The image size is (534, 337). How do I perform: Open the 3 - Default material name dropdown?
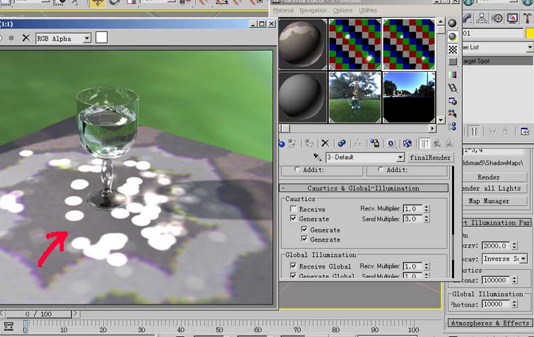400,157
